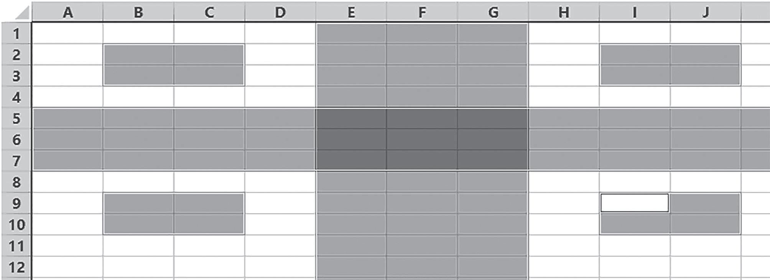Click shaded cell C10
This screenshot has width=770, height=280.
(209, 224)
